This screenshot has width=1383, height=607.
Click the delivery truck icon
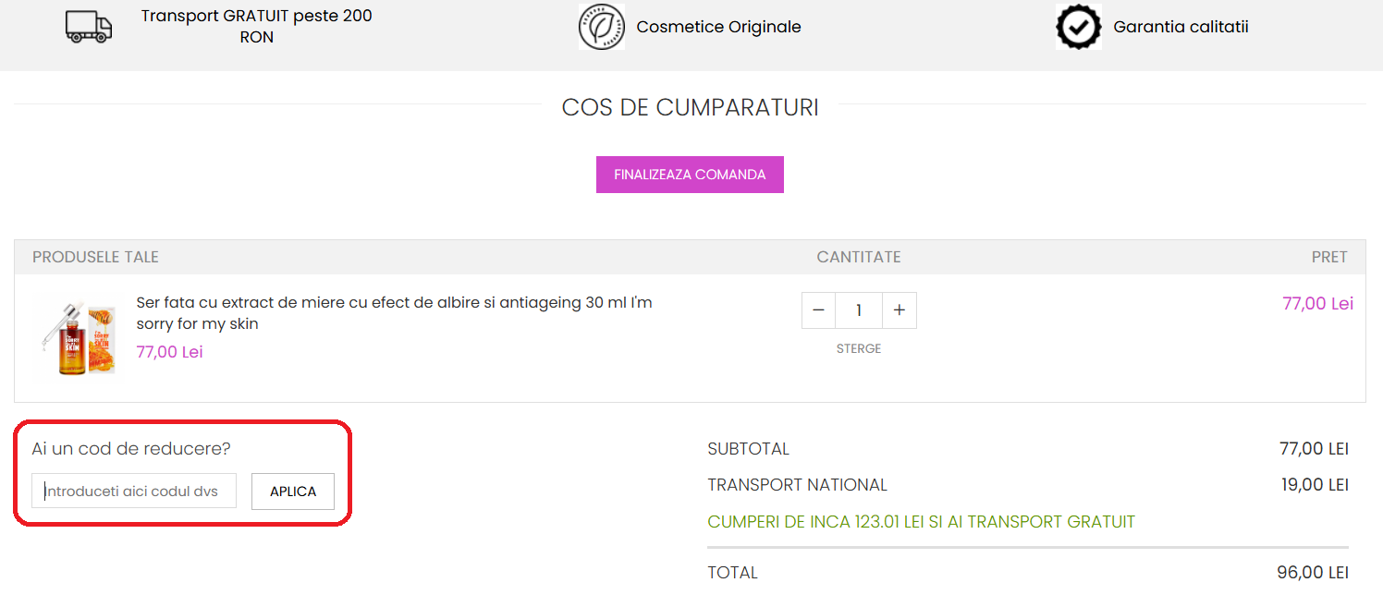pyautogui.click(x=89, y=27)
